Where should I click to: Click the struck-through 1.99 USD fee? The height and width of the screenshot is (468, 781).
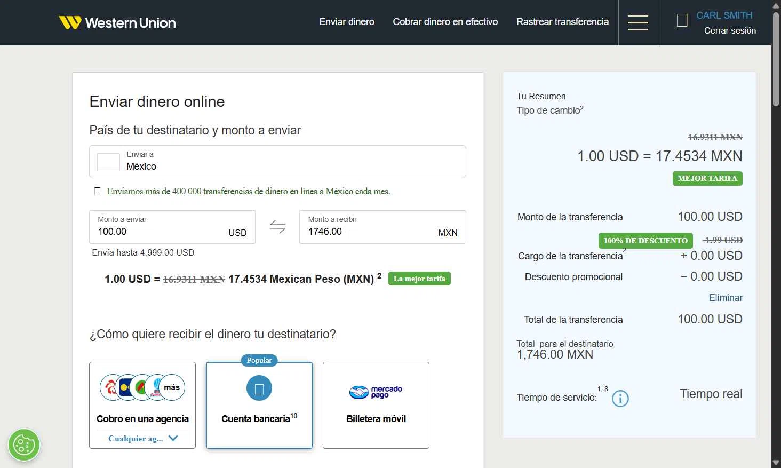723,240
